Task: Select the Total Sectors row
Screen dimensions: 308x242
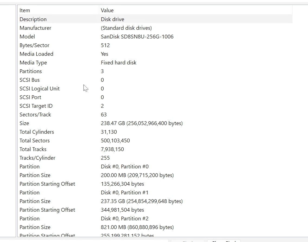Action: coord(156,140)
